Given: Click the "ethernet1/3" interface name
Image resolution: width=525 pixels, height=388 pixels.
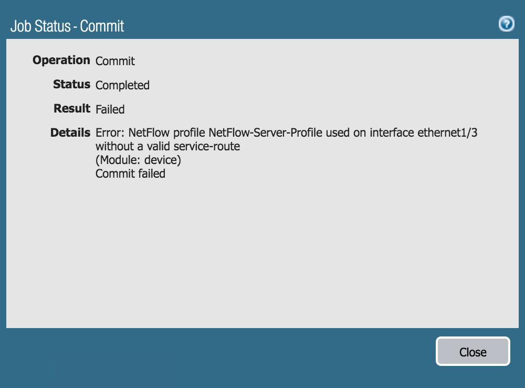Looking at the screenshot, I should (447, 133).
